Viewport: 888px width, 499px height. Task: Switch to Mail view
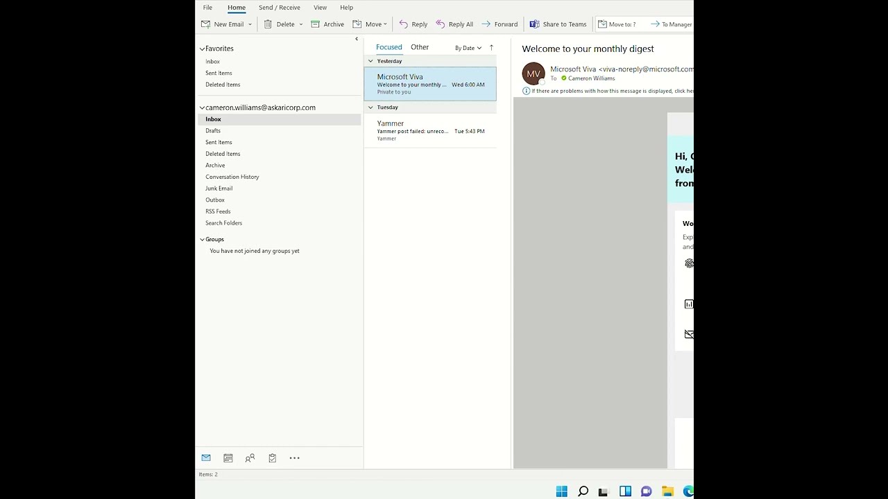pyautogui.click(x=206, y=458)
